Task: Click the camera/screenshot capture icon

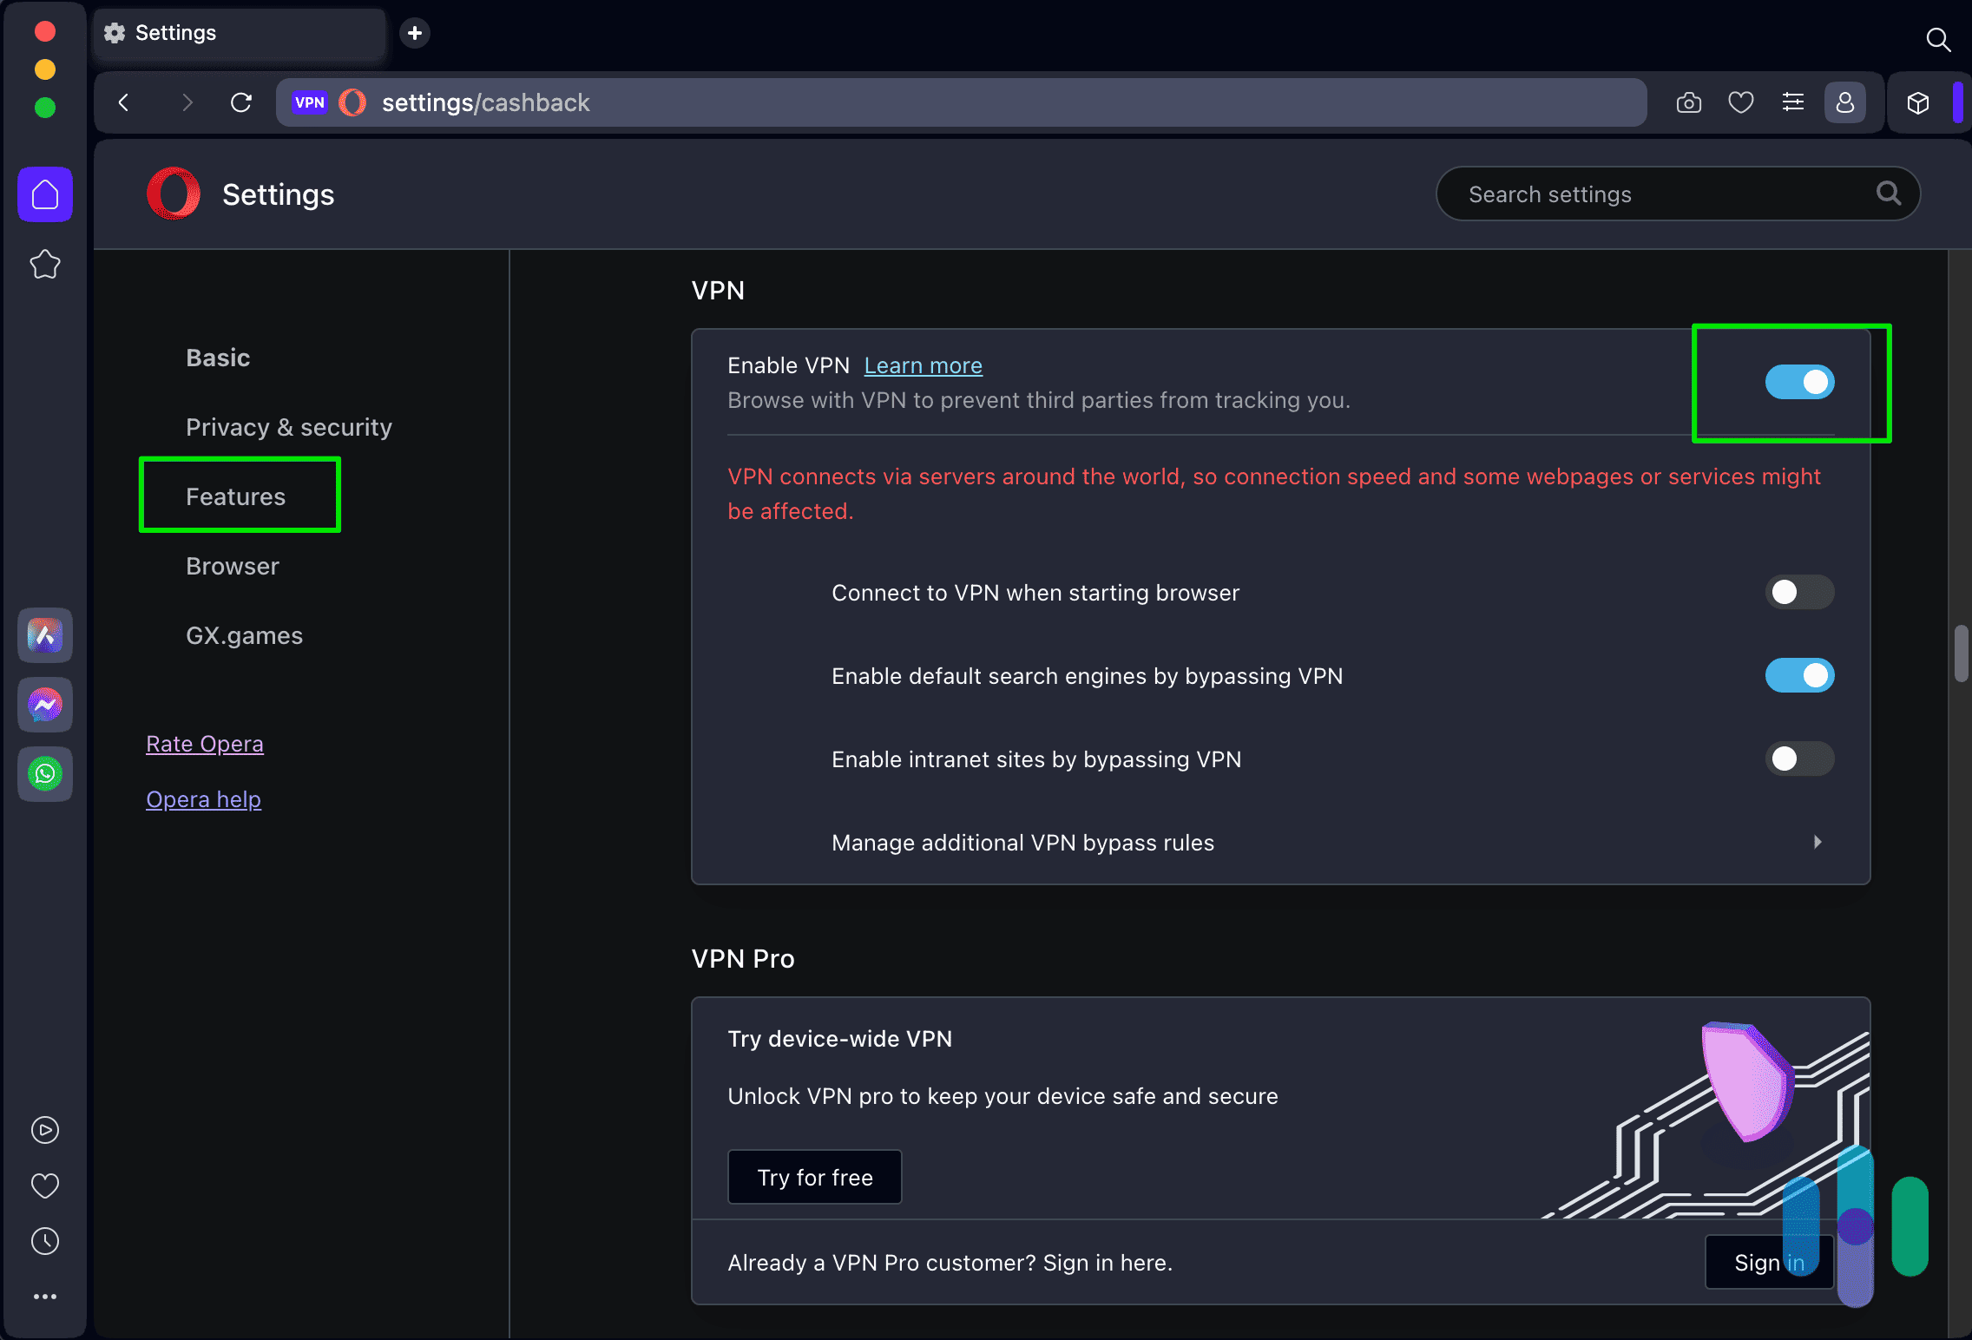Action: (x=1689, y=102)
